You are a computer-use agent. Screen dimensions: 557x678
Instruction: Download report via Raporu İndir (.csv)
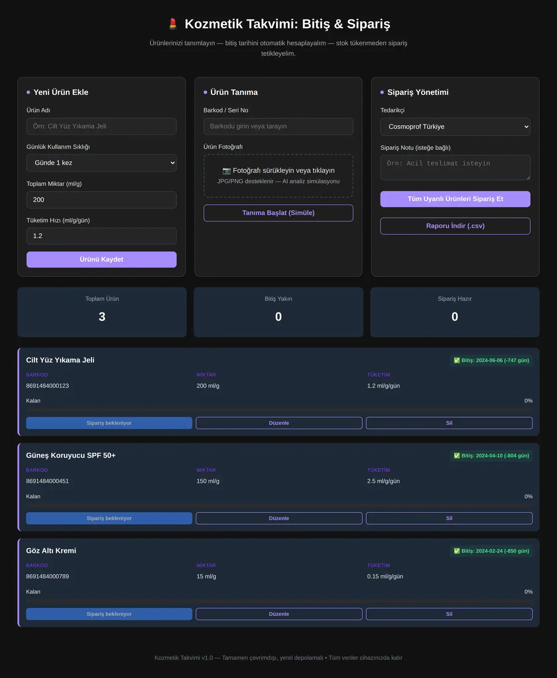(x=455, y=226)
